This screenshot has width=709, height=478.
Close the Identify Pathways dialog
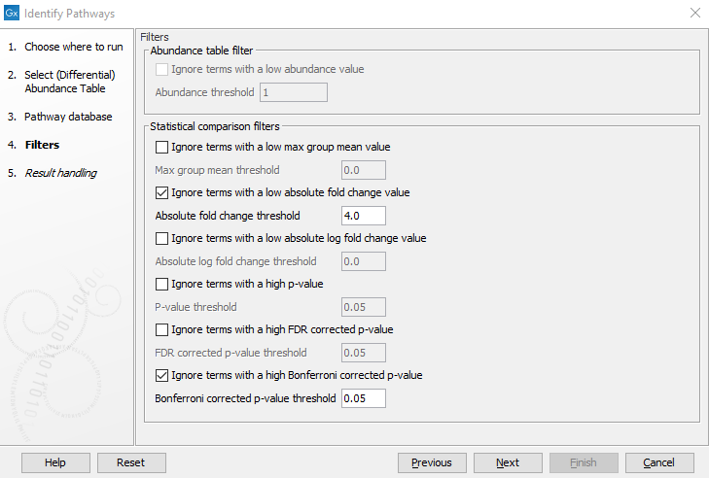[x=694, y=14]
